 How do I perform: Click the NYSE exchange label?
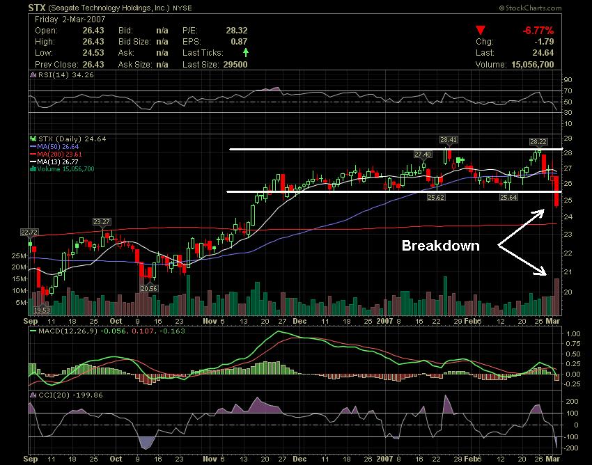182,8
